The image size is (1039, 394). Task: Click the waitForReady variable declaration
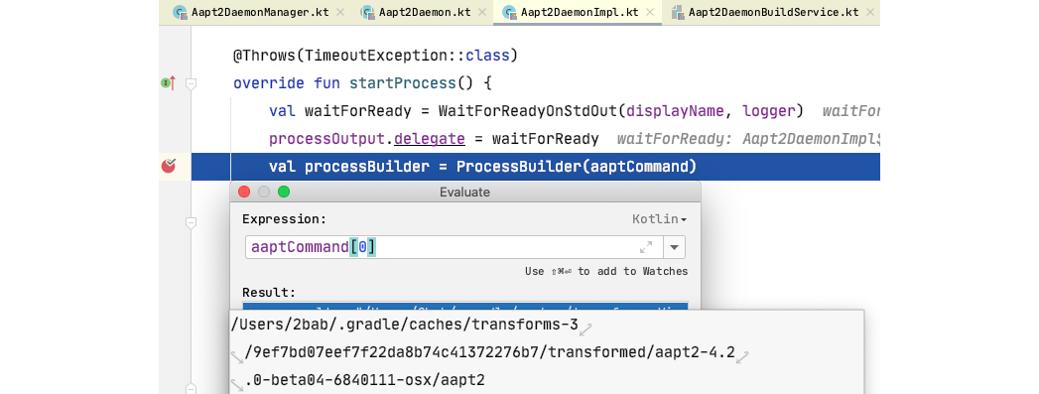[358, 111]
